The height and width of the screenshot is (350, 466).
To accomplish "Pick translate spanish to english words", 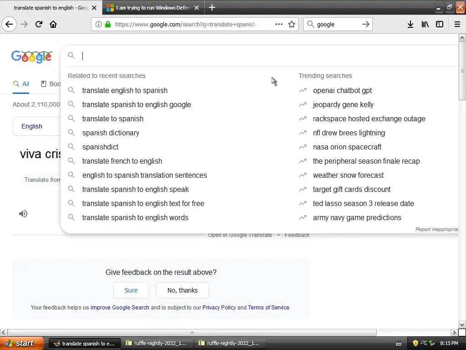I will [x=135, y=217].
